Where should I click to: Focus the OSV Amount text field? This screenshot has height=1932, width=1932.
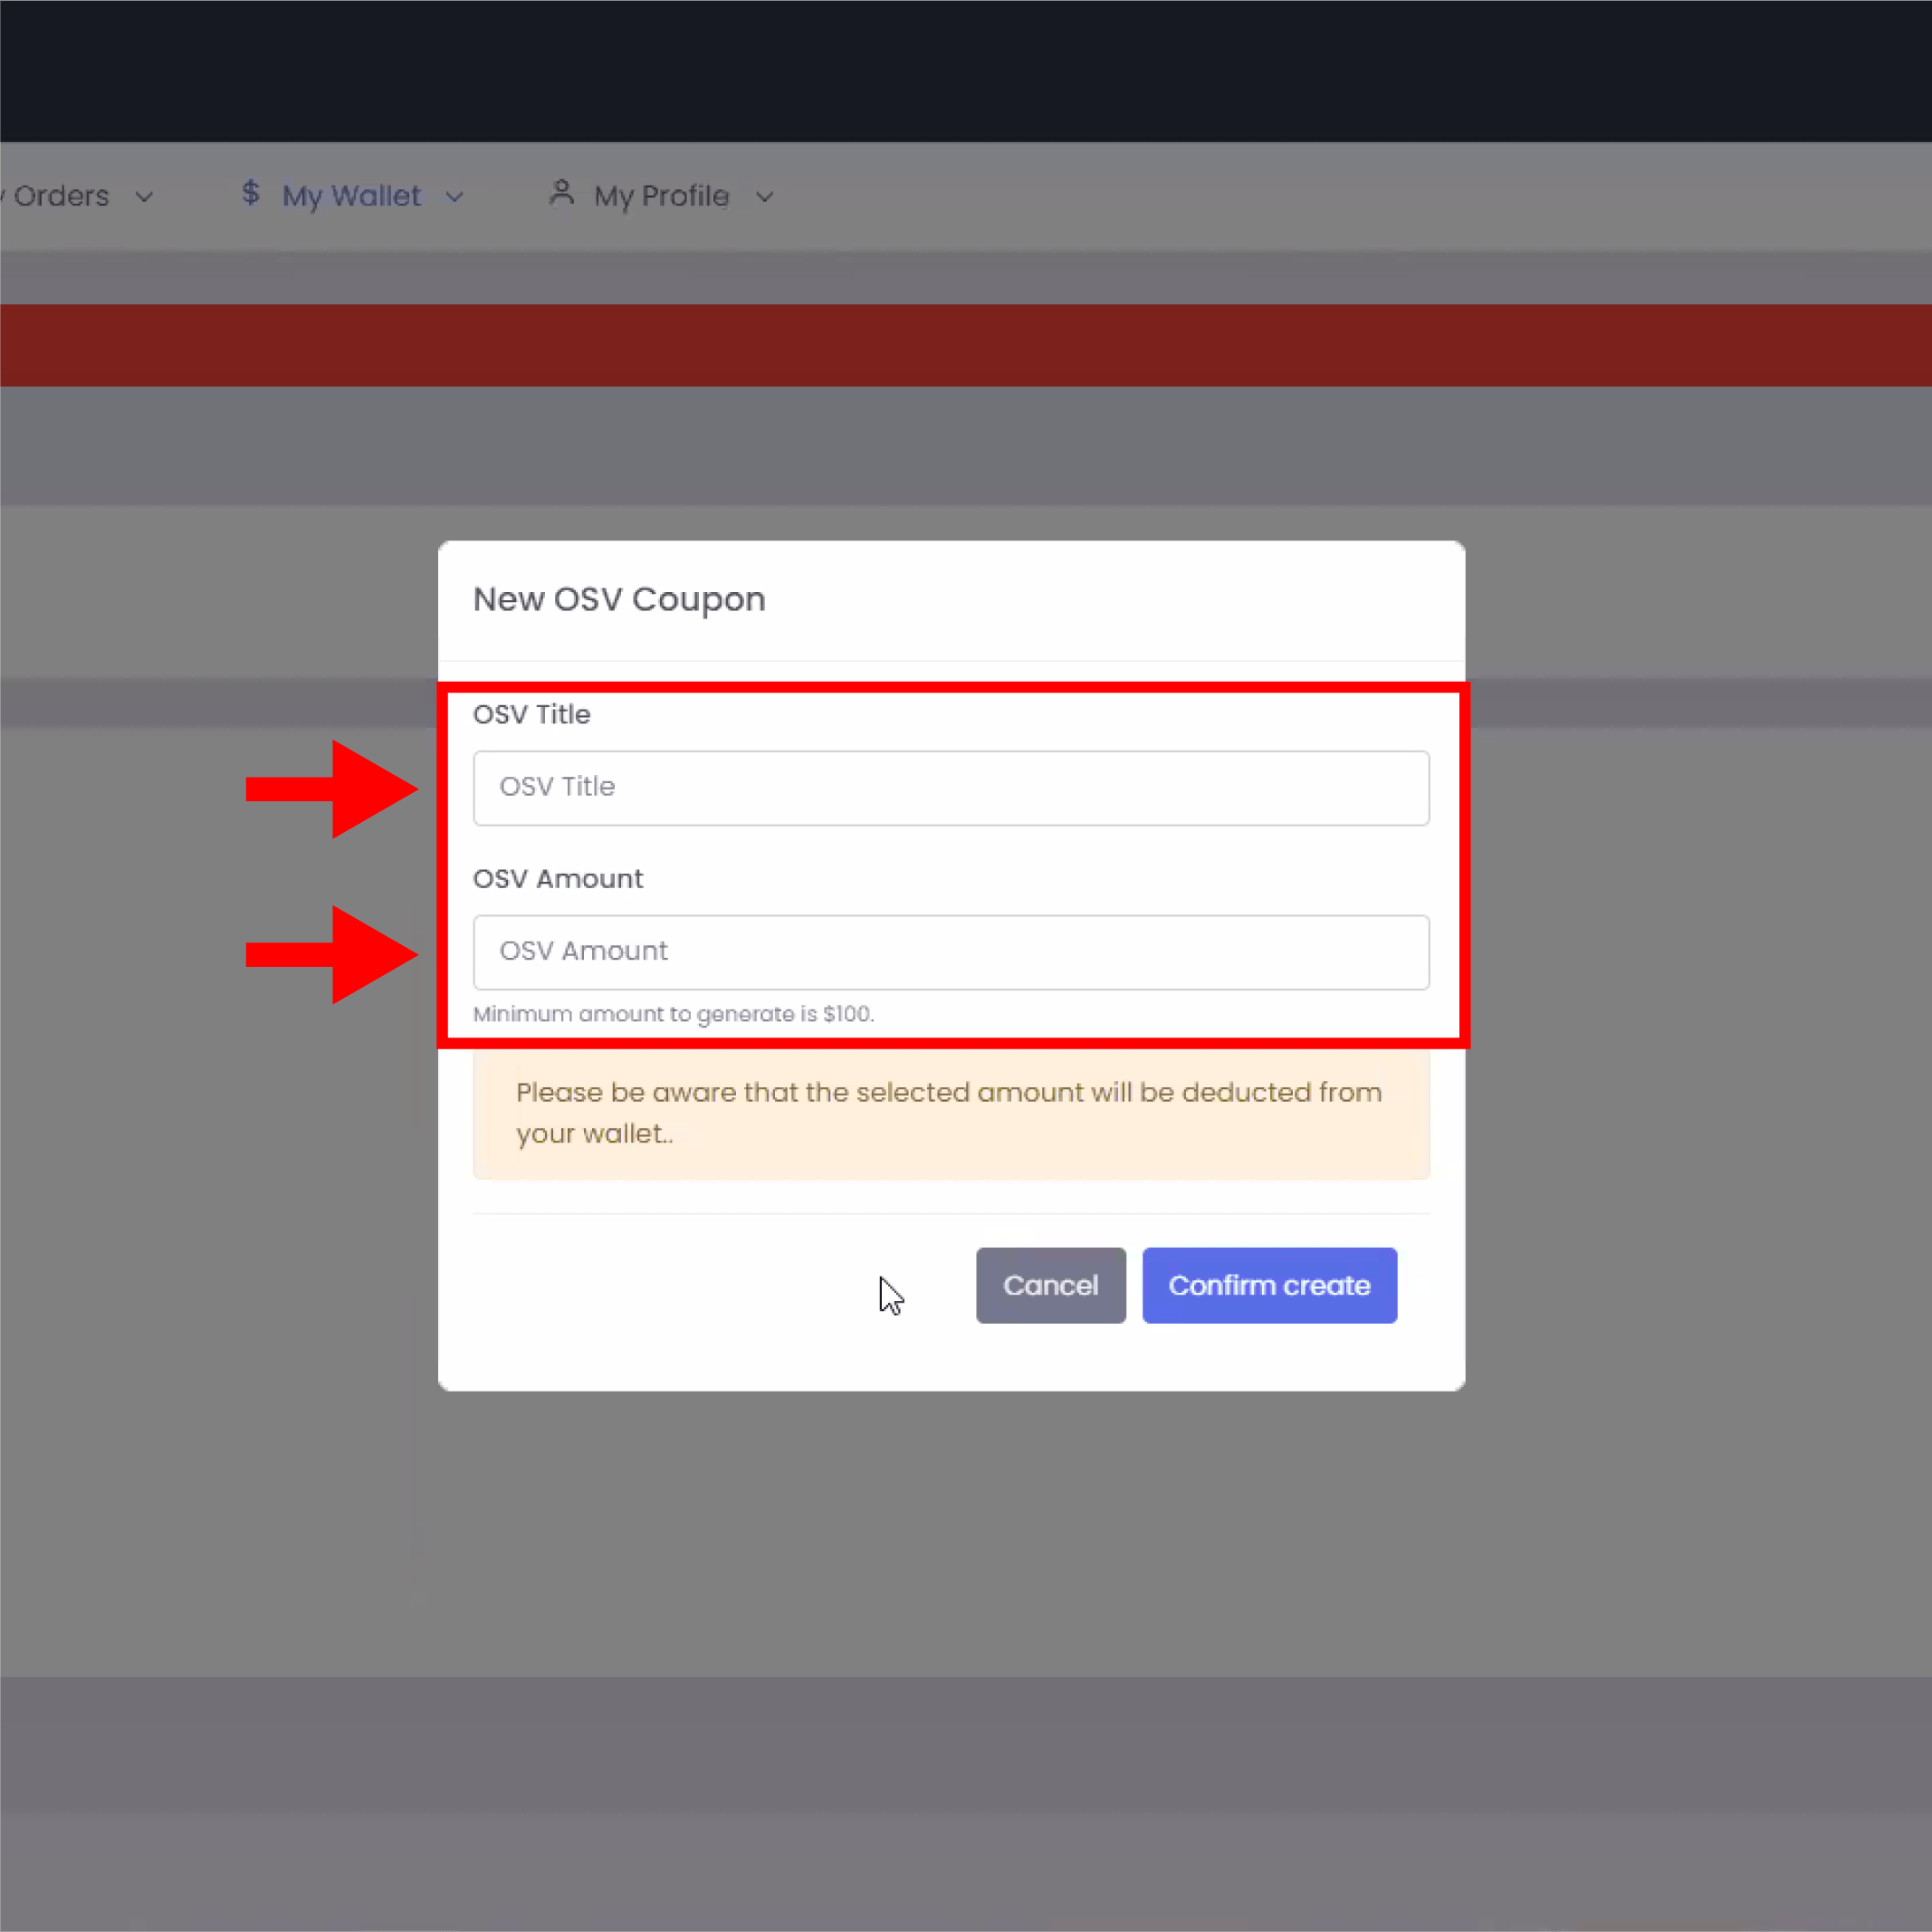click(950, 952)
